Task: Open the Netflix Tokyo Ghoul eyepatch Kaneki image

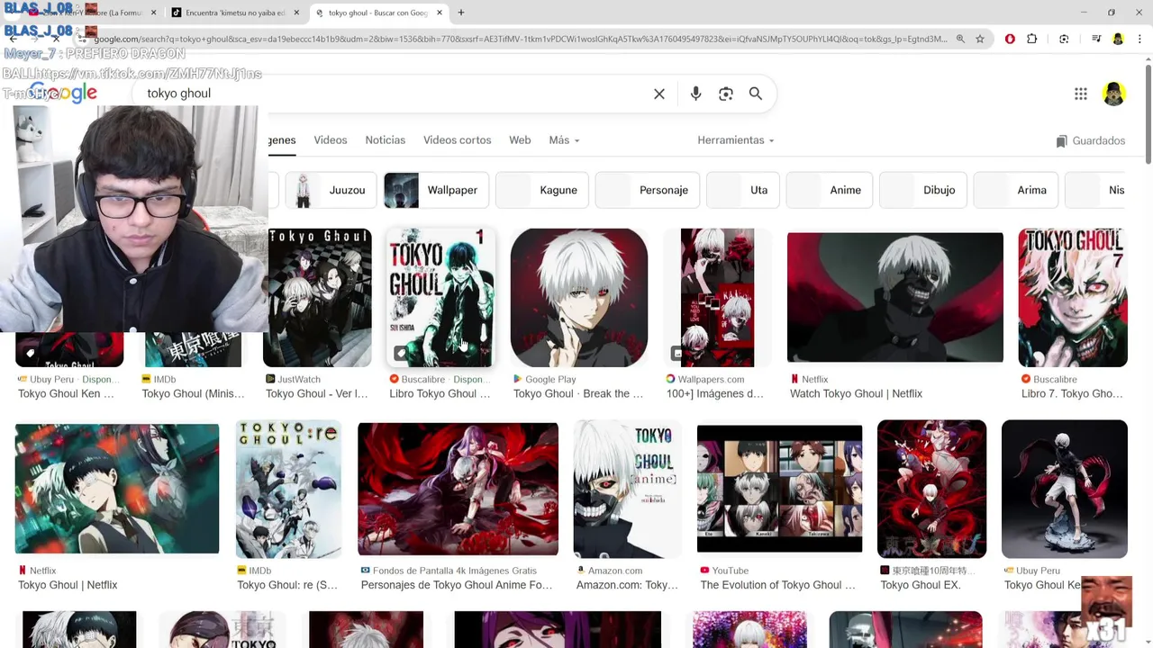Action: (117, 489)
